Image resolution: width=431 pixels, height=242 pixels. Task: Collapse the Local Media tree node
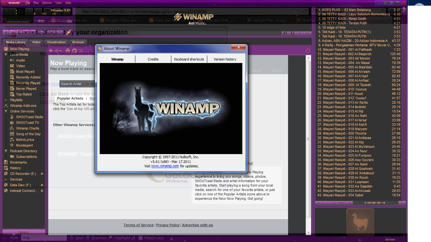[x=6, y=55]
